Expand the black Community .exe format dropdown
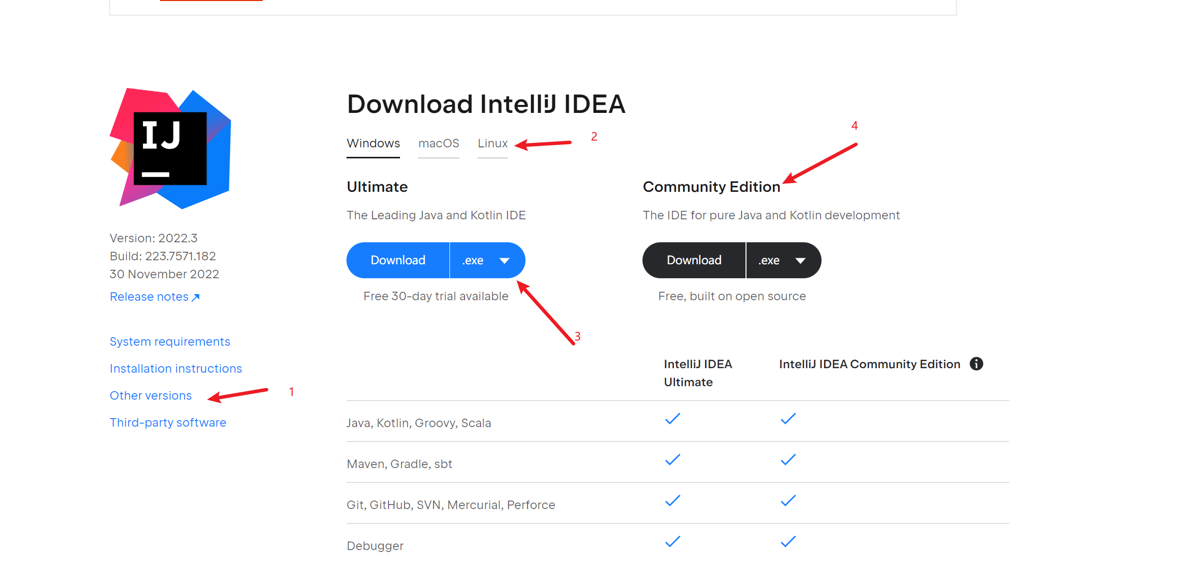The image size is (1187, 564). point(783,260)
